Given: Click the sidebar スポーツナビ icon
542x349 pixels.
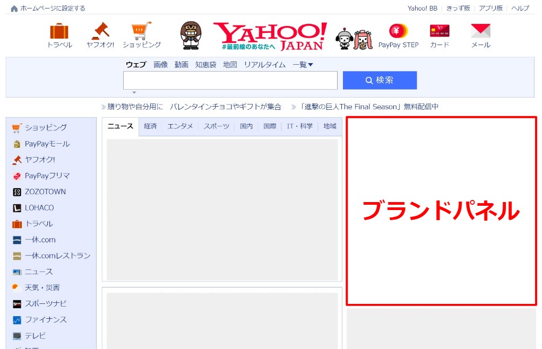Looking at the screenshot, I should pyautogui.click(x=17, y=304).
